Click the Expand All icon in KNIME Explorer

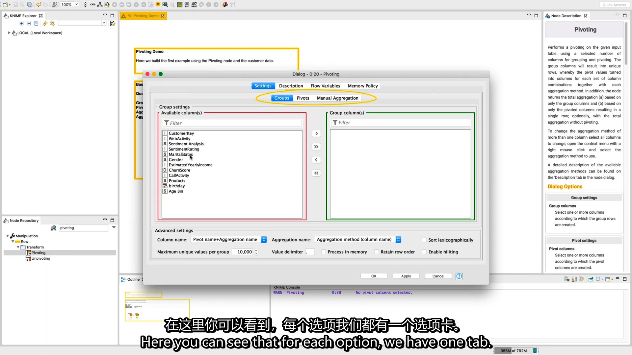[21, 23]
